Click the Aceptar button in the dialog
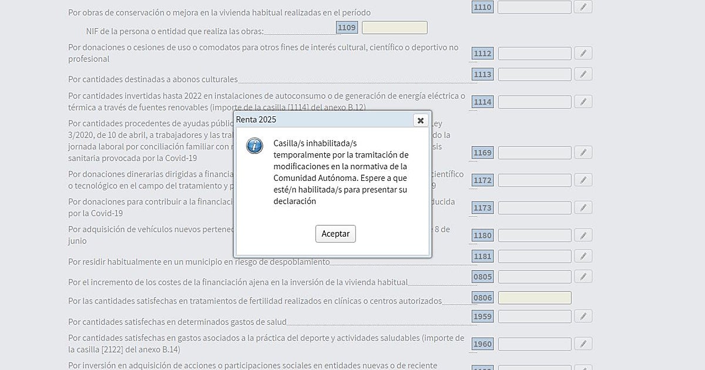This screenshot has width=705, height=370. [335, 234]
